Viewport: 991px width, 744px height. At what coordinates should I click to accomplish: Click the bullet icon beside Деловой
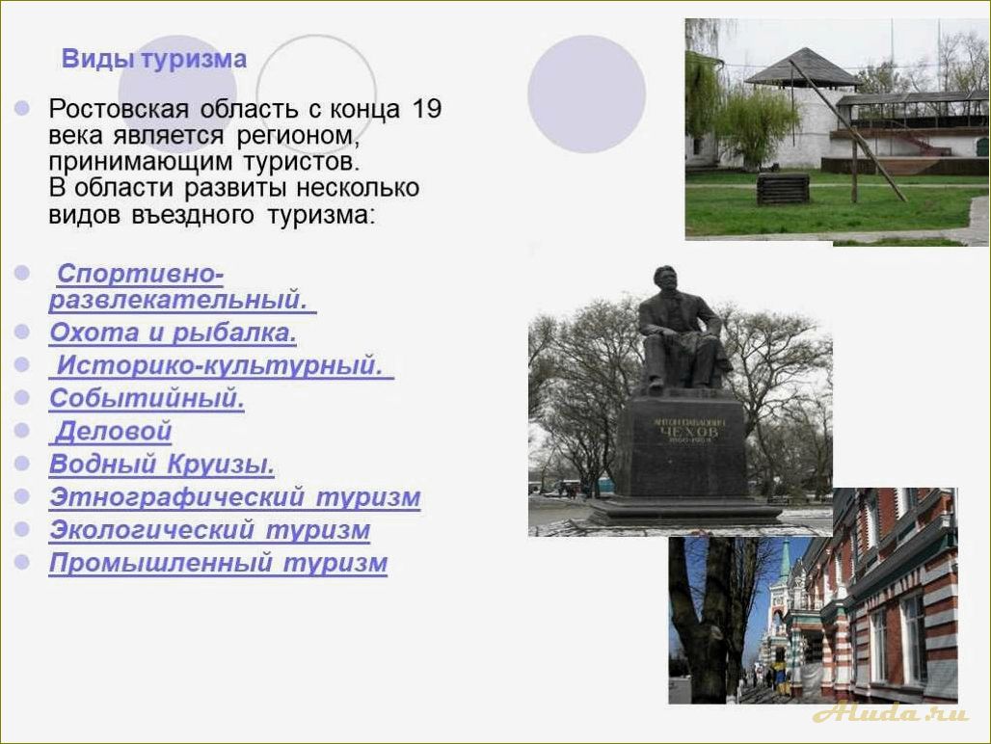pos(21,432)
